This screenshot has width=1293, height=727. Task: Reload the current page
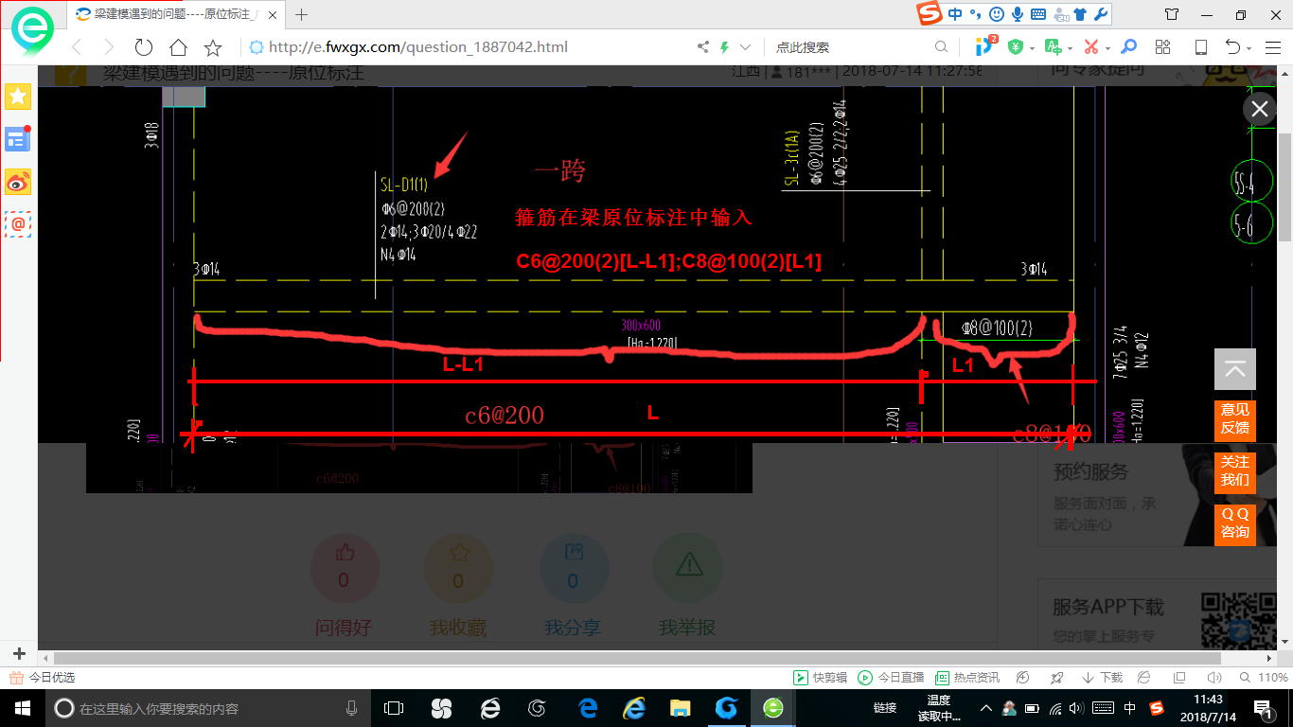pyautogui.click(x=143, y=47)
